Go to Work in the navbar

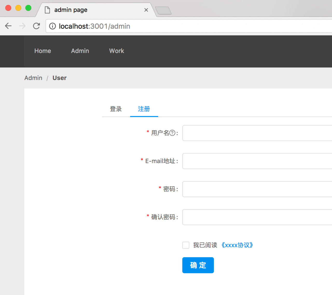click(116, 51)
